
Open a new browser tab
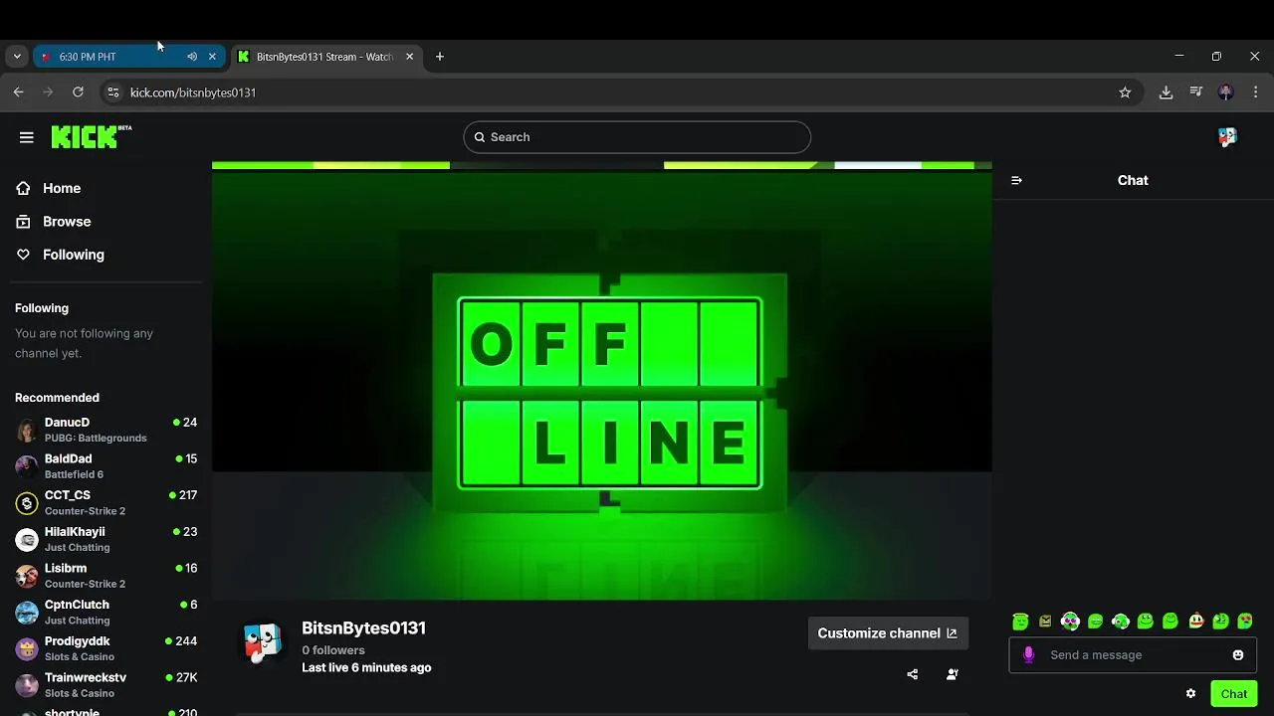(x=440, y=57)
